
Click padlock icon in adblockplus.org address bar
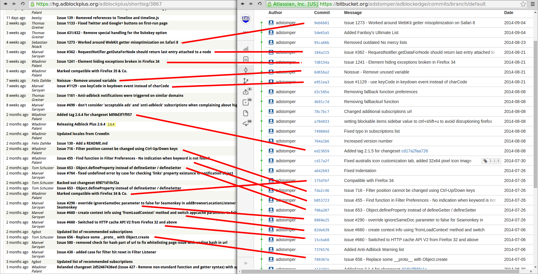33,4
